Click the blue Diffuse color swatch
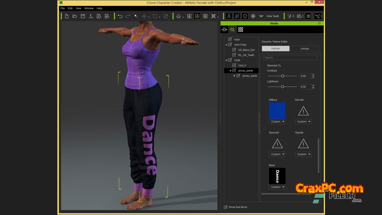 click(x=277, y=110)
